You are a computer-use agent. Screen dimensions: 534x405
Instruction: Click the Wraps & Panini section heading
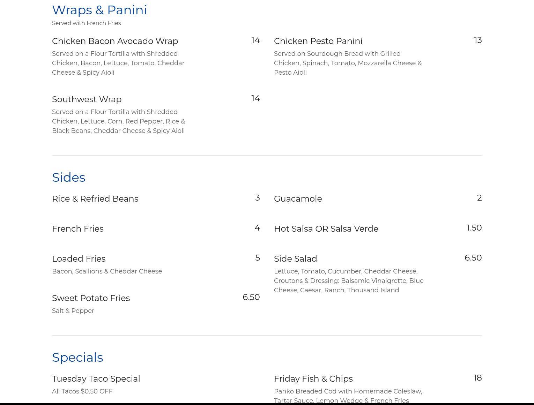(x=99, y=10)
